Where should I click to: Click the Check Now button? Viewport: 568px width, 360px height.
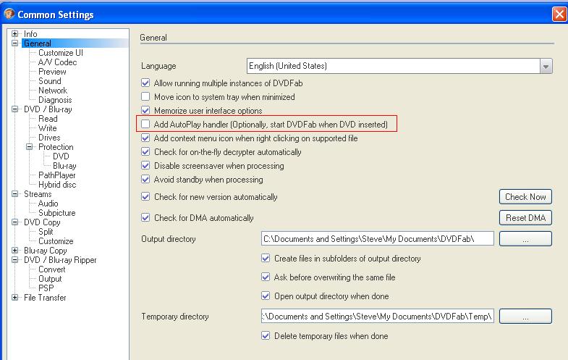click(525, 197)
